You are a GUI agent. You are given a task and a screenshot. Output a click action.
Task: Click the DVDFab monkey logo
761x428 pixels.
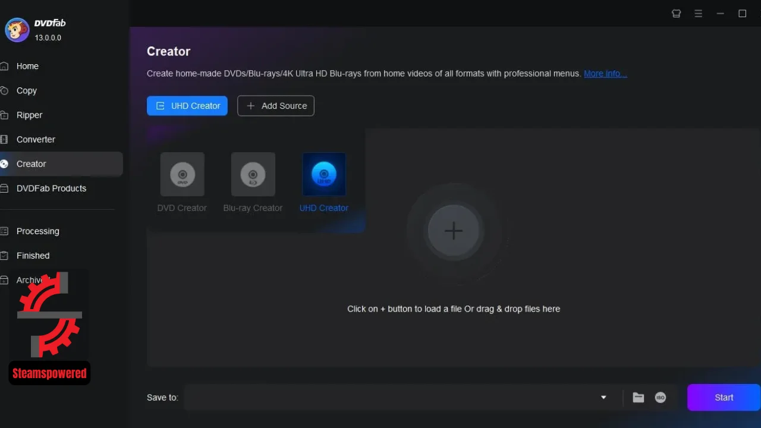point(17,30)
